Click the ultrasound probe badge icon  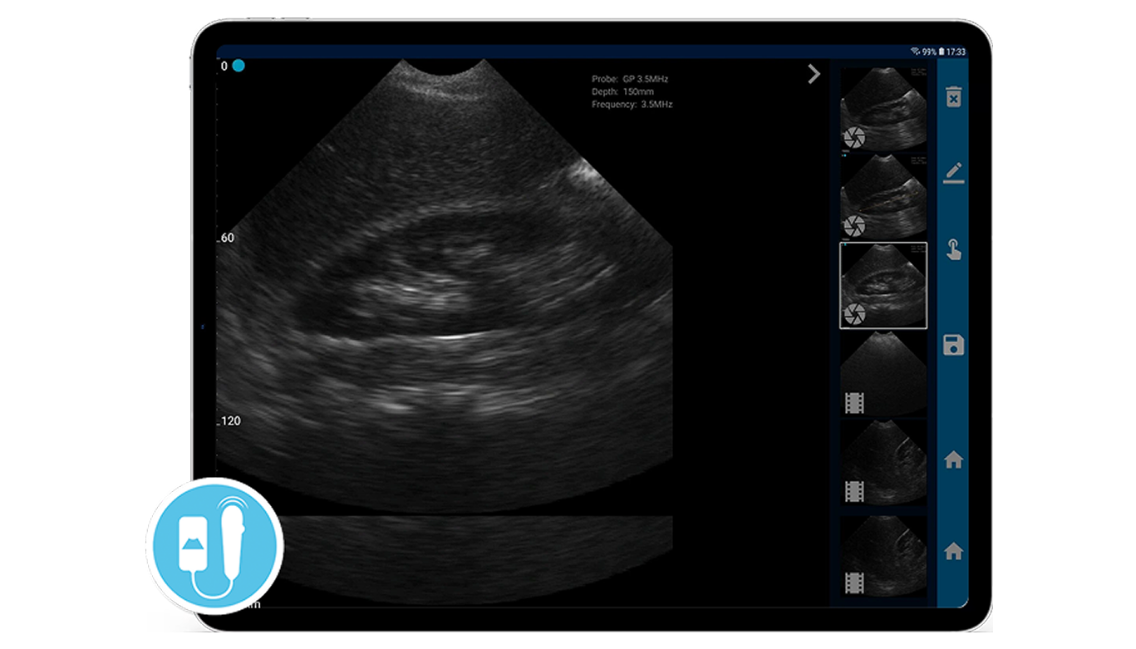(x=214, y=545)
